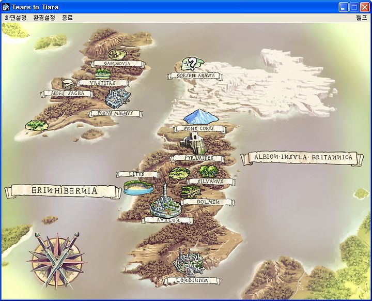The height and width of the screenshot is (301, 372).
Task: Choose the Dolmen forest ruins icon
Action: tap(191, 192)
